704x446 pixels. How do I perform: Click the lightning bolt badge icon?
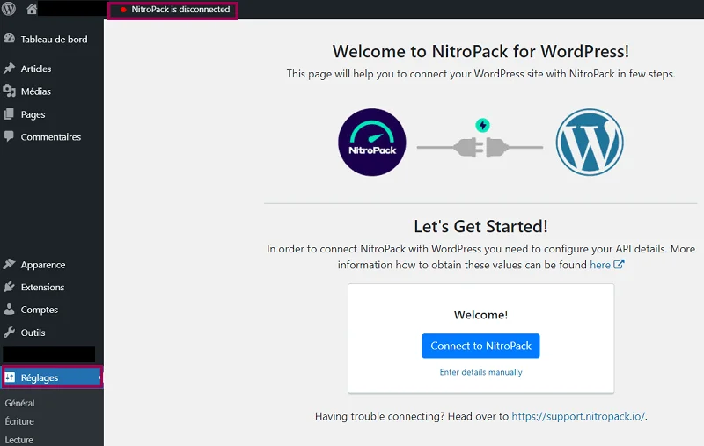point(482,126)
